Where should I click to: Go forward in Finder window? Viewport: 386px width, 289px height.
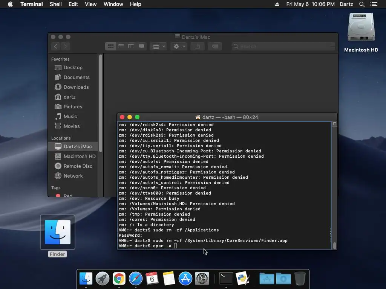65,46
